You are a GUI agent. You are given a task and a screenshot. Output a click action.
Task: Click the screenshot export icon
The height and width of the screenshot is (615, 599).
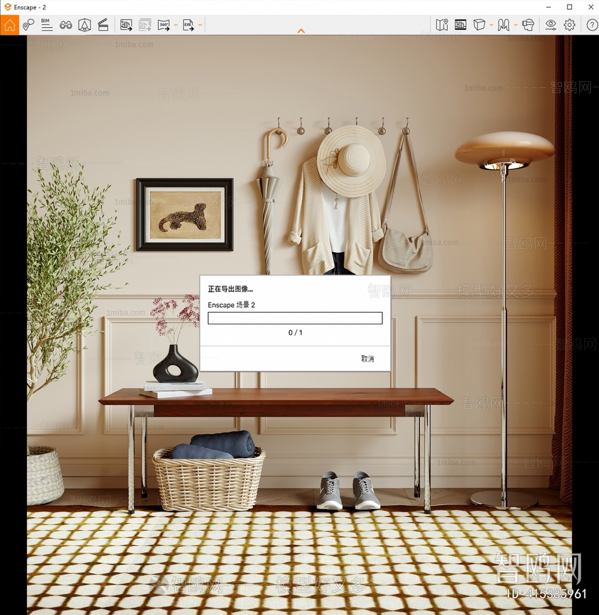click(126, 25)
